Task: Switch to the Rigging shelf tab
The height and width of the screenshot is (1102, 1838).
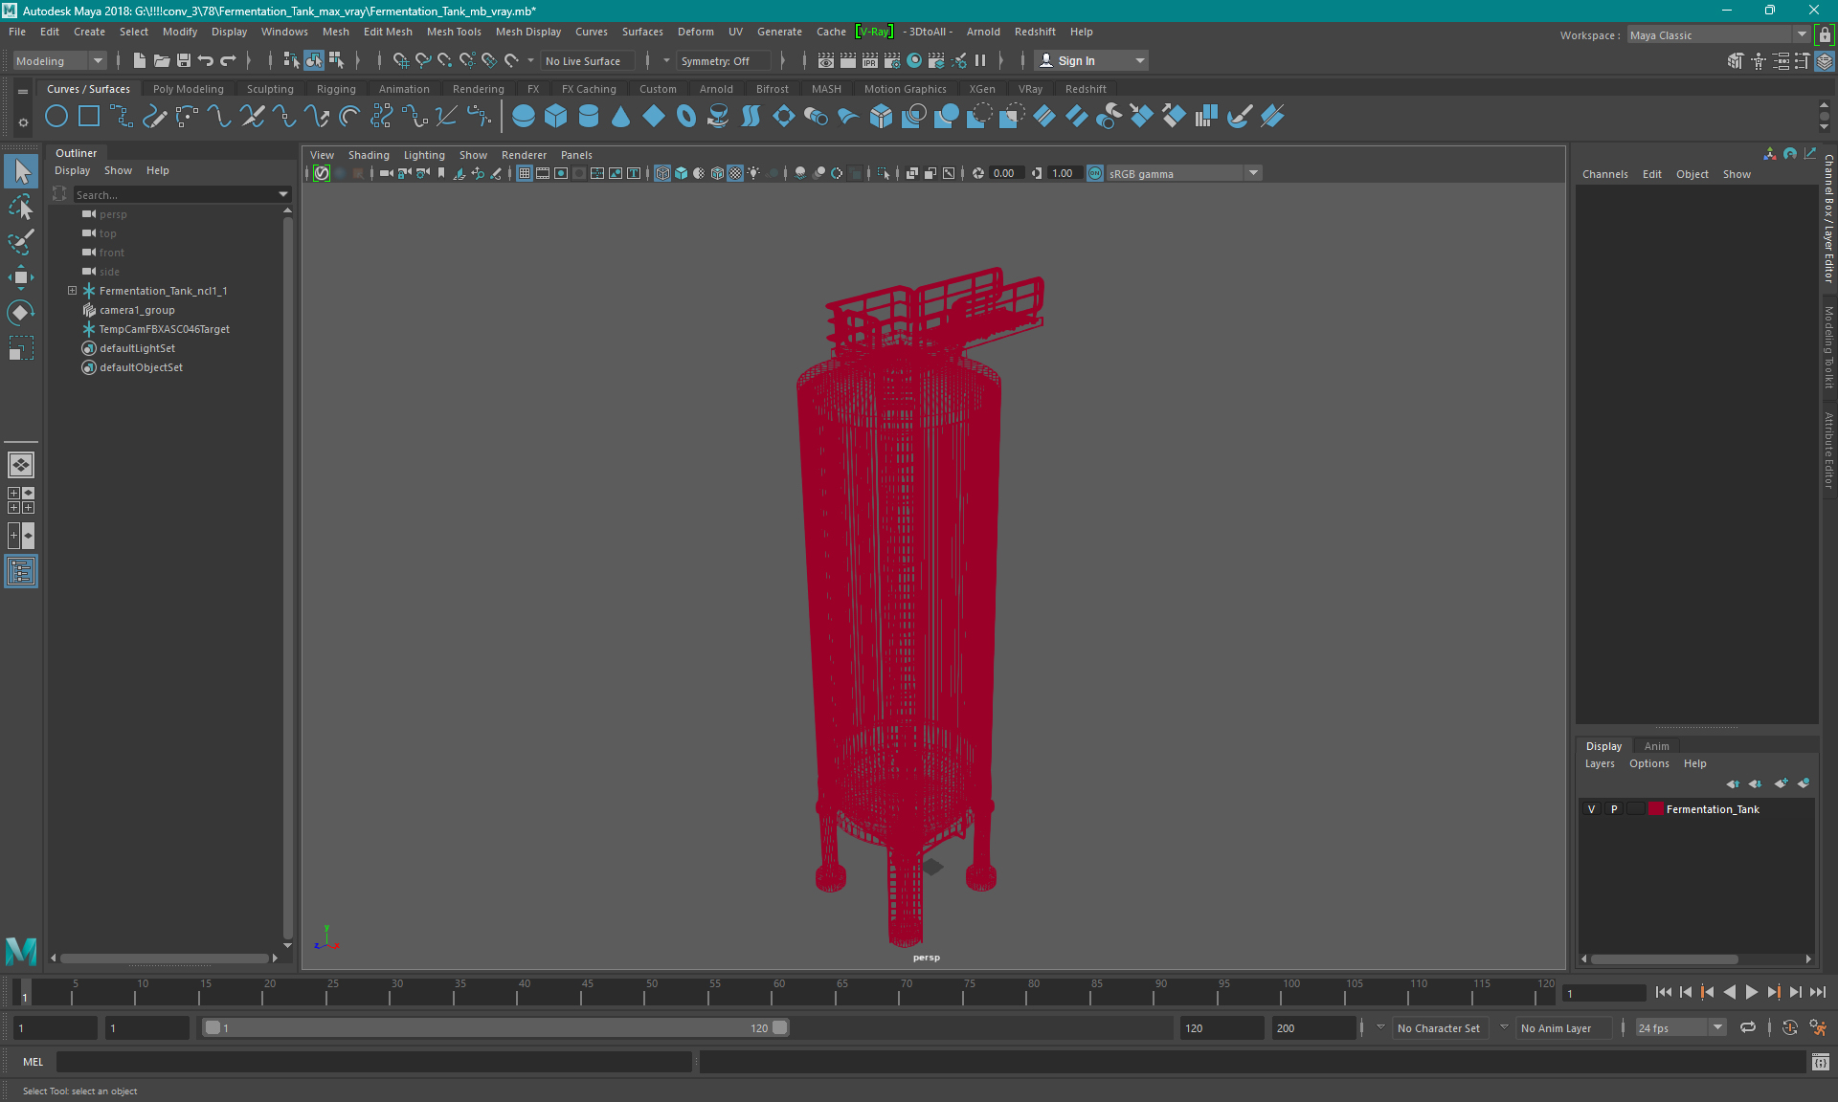Action: tap(336, 89)
